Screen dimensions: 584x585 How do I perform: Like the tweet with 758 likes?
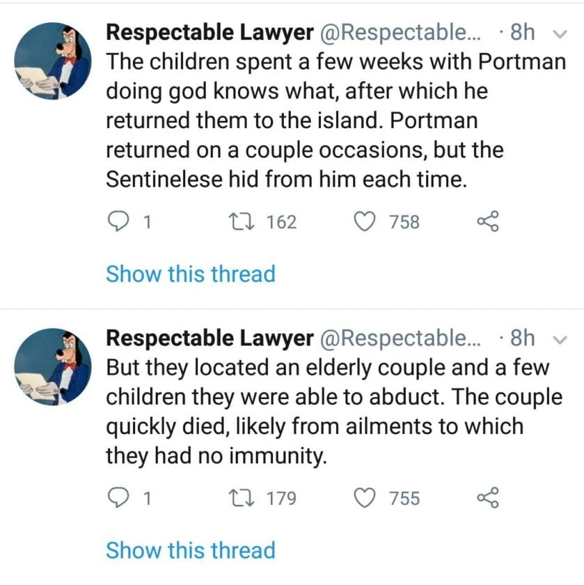(x=363, y=222)
